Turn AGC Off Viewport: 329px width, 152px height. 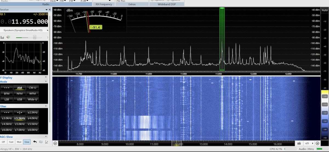pyautogui.click(x=3, y=142)
